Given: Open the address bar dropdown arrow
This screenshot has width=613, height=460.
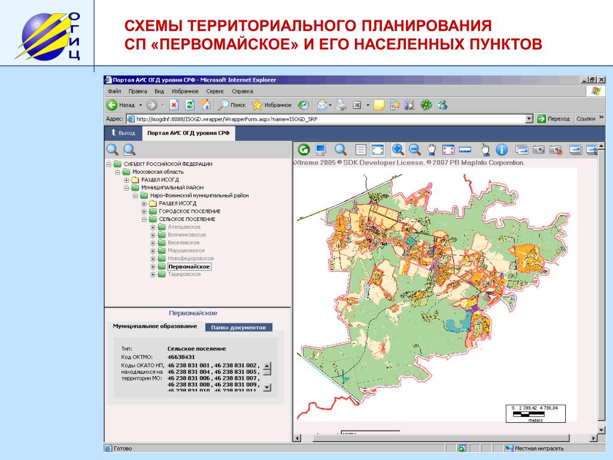Looking at the screenshot, I should click(529, 119).
